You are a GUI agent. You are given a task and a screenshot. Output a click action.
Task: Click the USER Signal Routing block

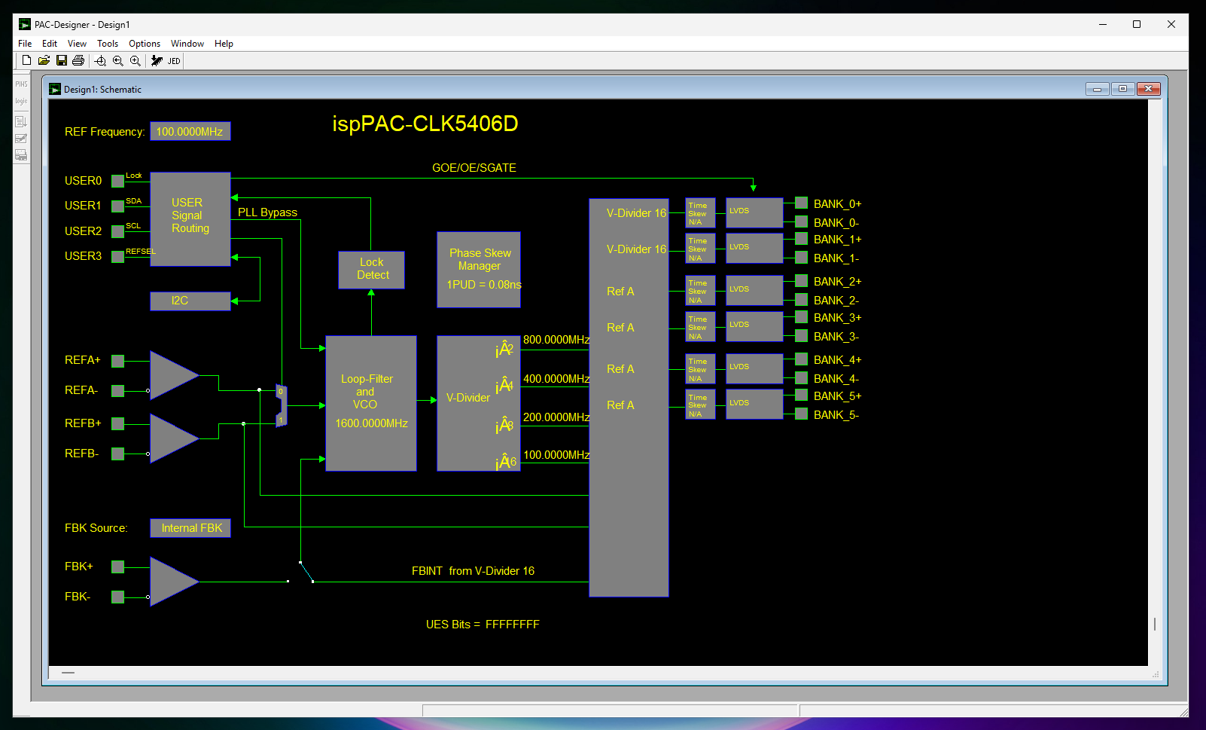tap(190, 218)
